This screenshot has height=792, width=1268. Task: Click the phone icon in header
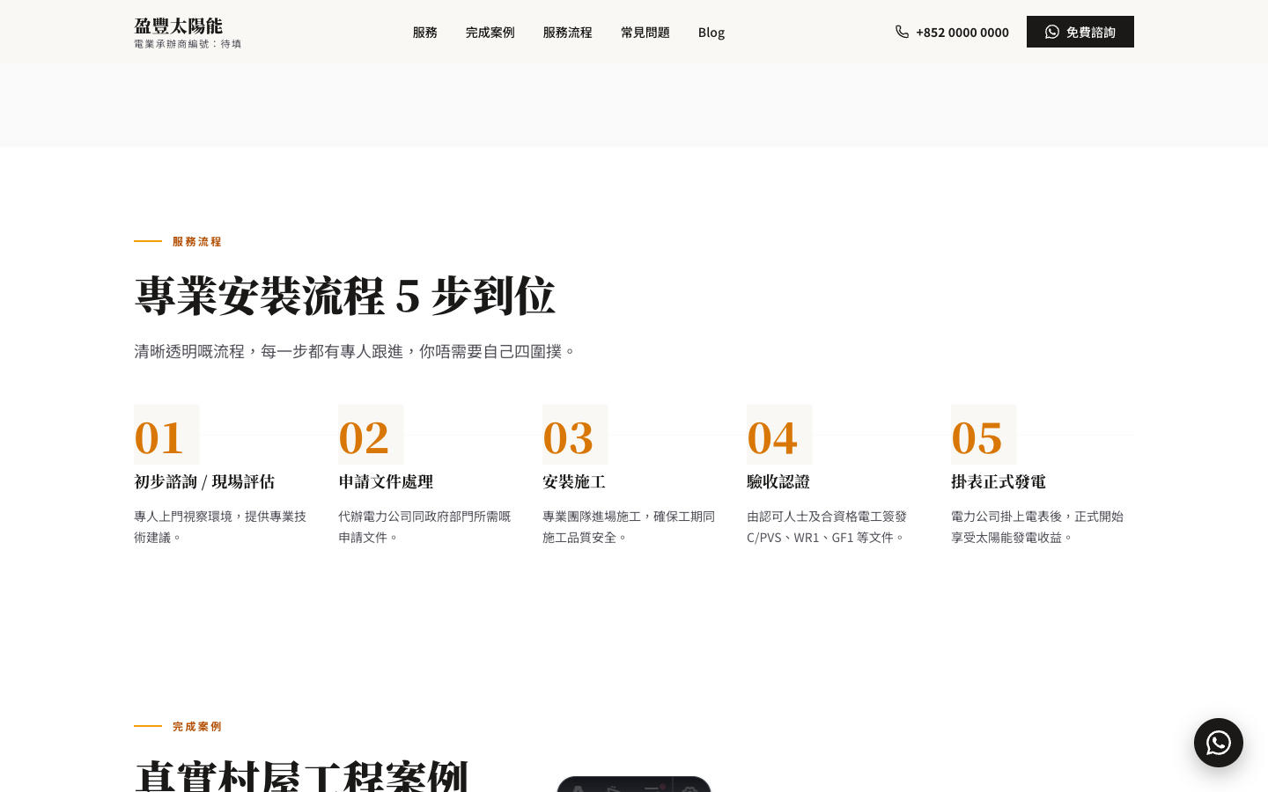[902, 32]
